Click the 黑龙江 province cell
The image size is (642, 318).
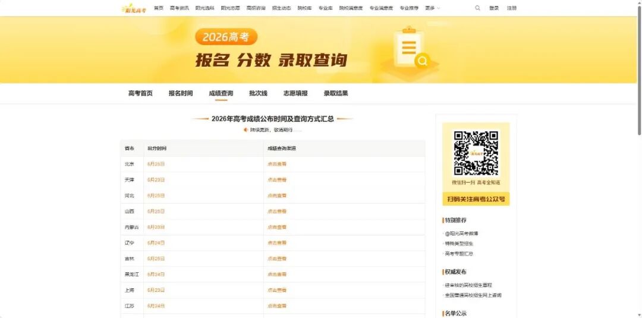coord(132,274)
